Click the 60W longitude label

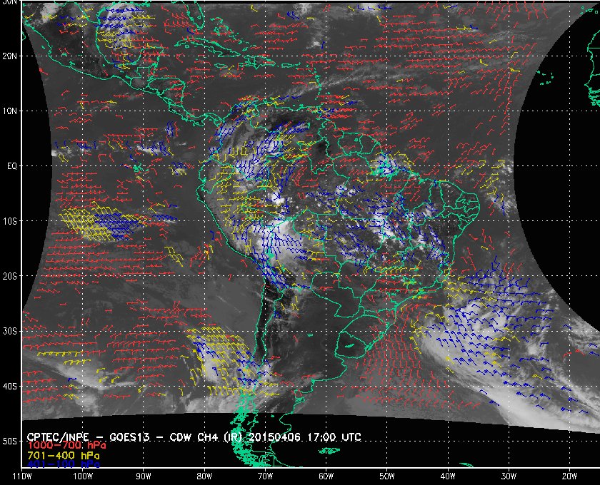[x=325, y=476]
